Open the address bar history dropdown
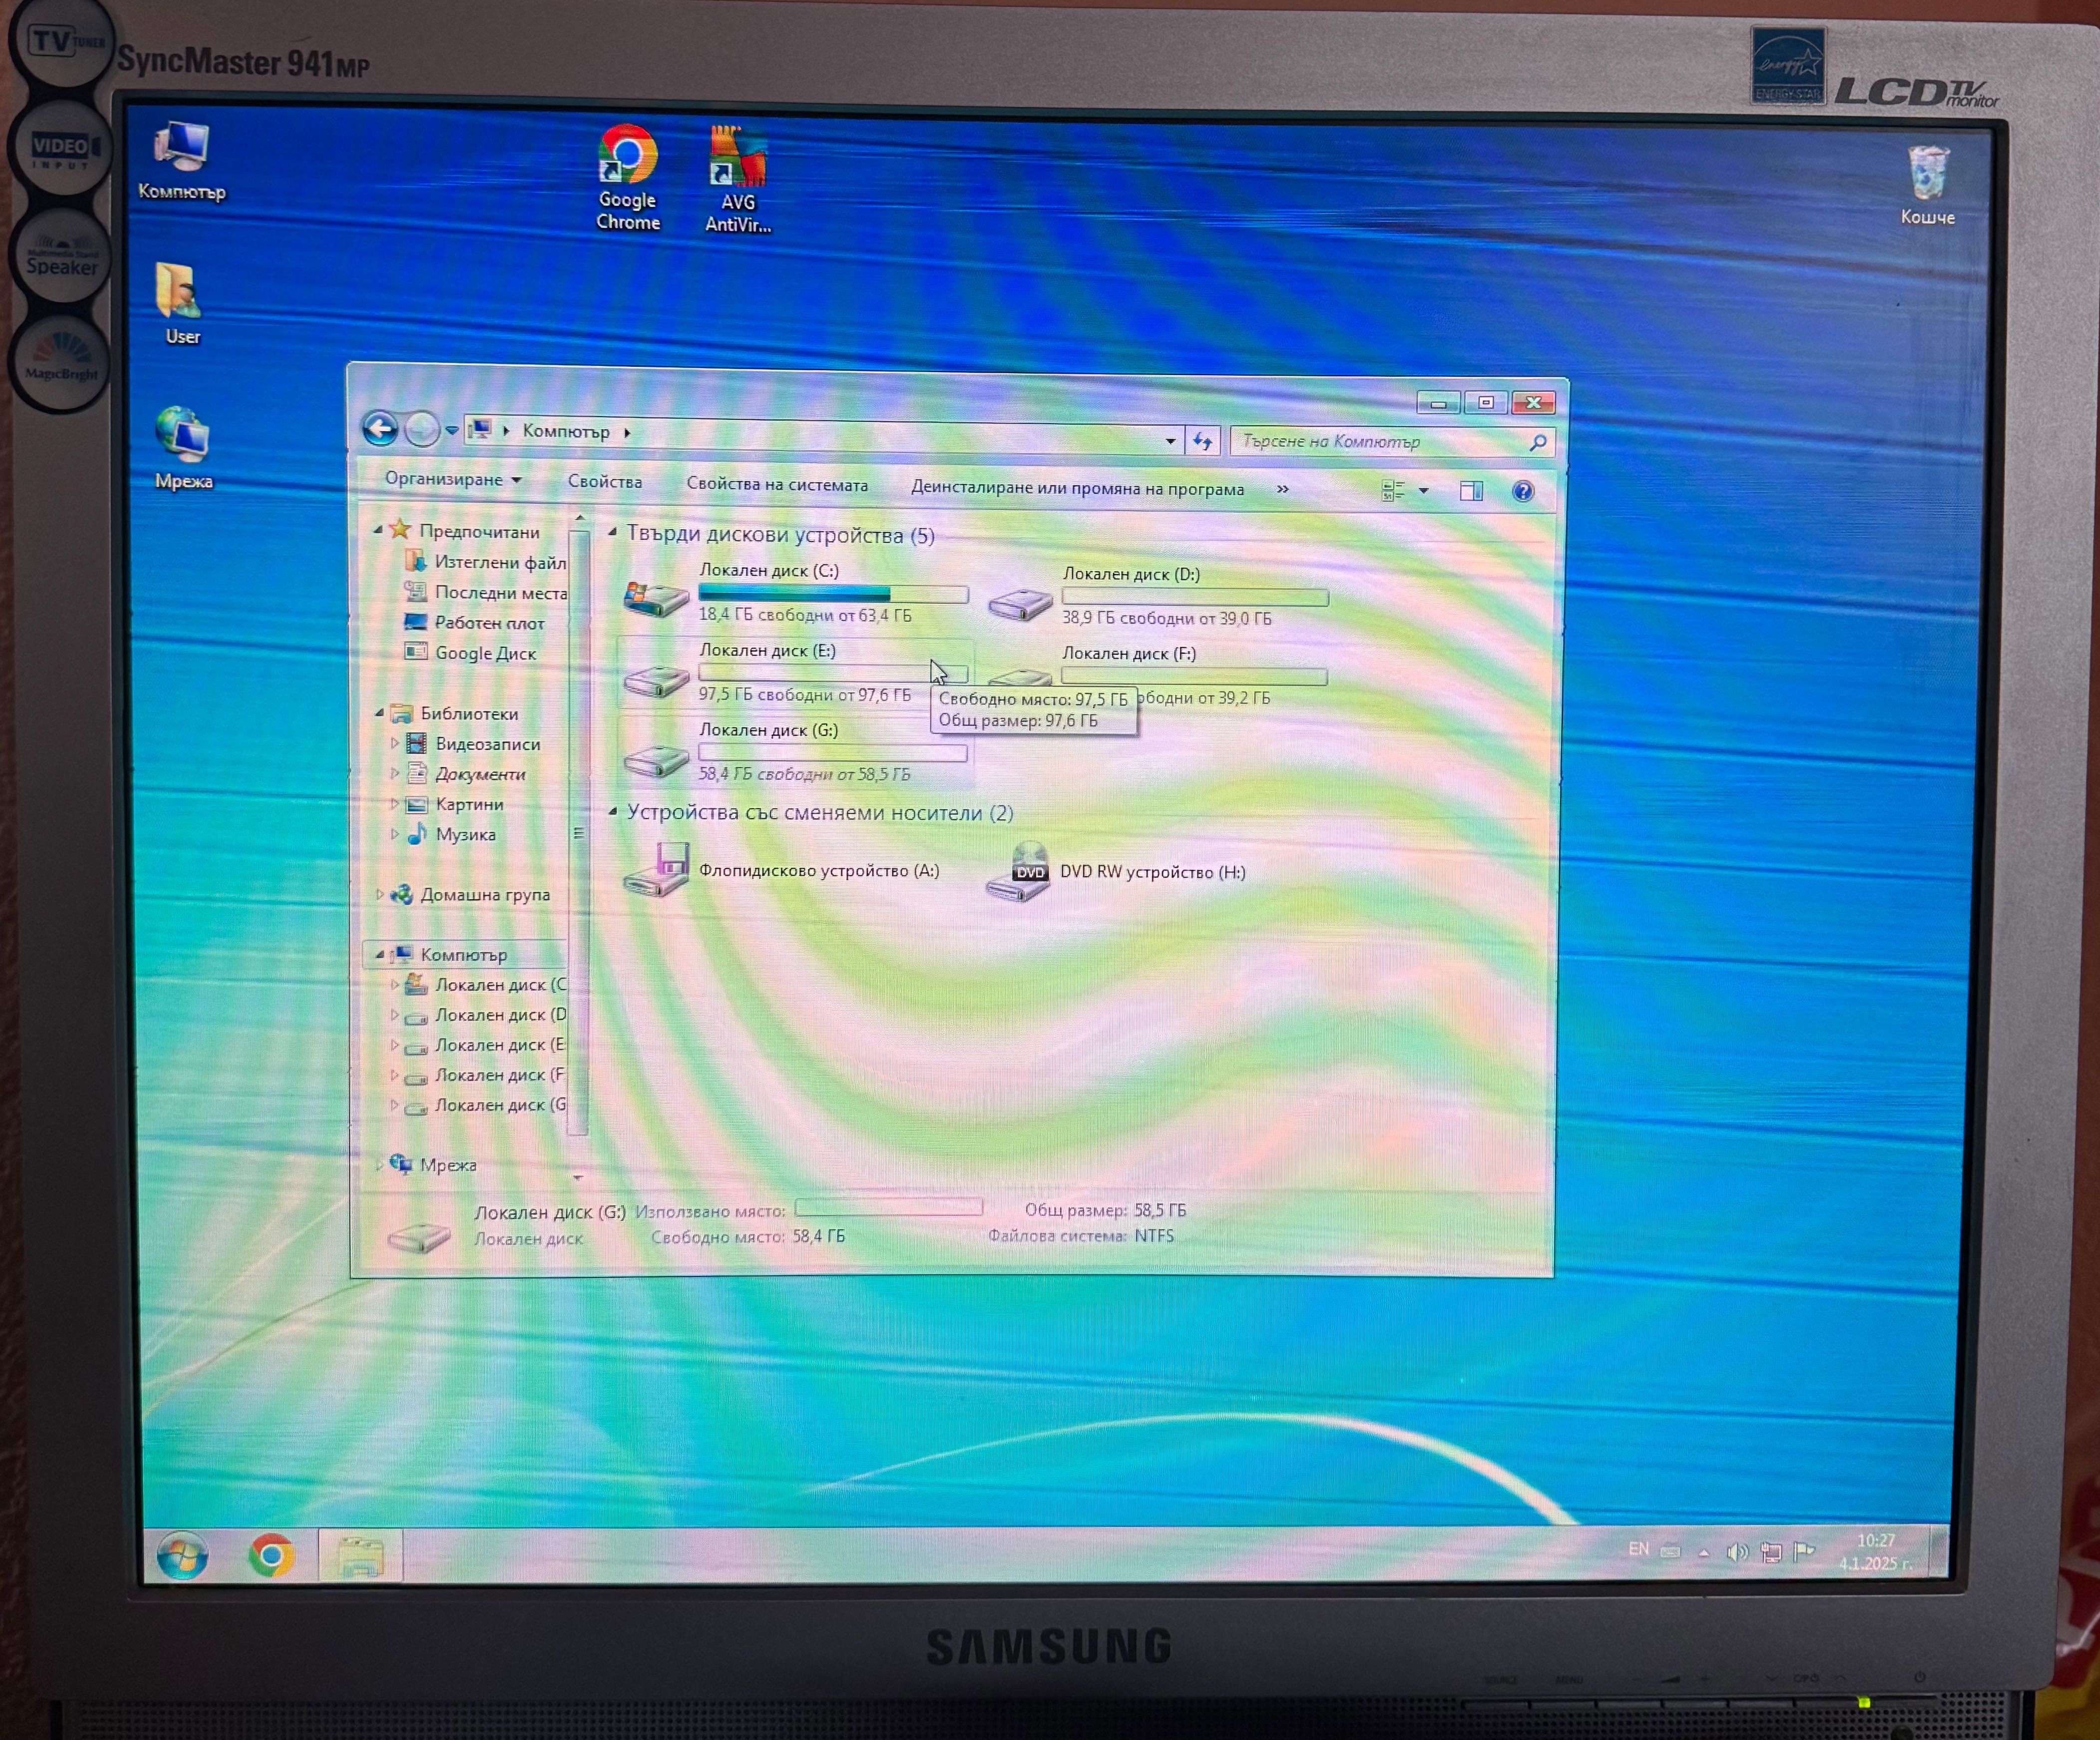Viewport: 2100px width, 1740px height. 1170,440
